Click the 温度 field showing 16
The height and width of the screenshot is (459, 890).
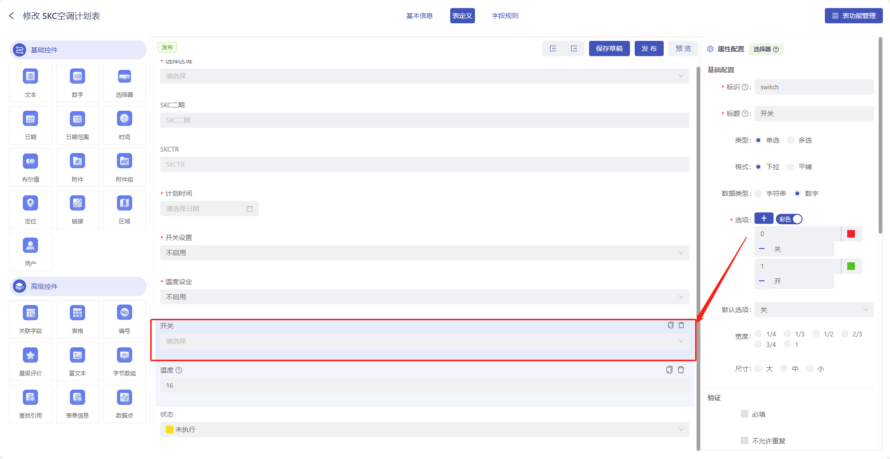pos(425,385)
